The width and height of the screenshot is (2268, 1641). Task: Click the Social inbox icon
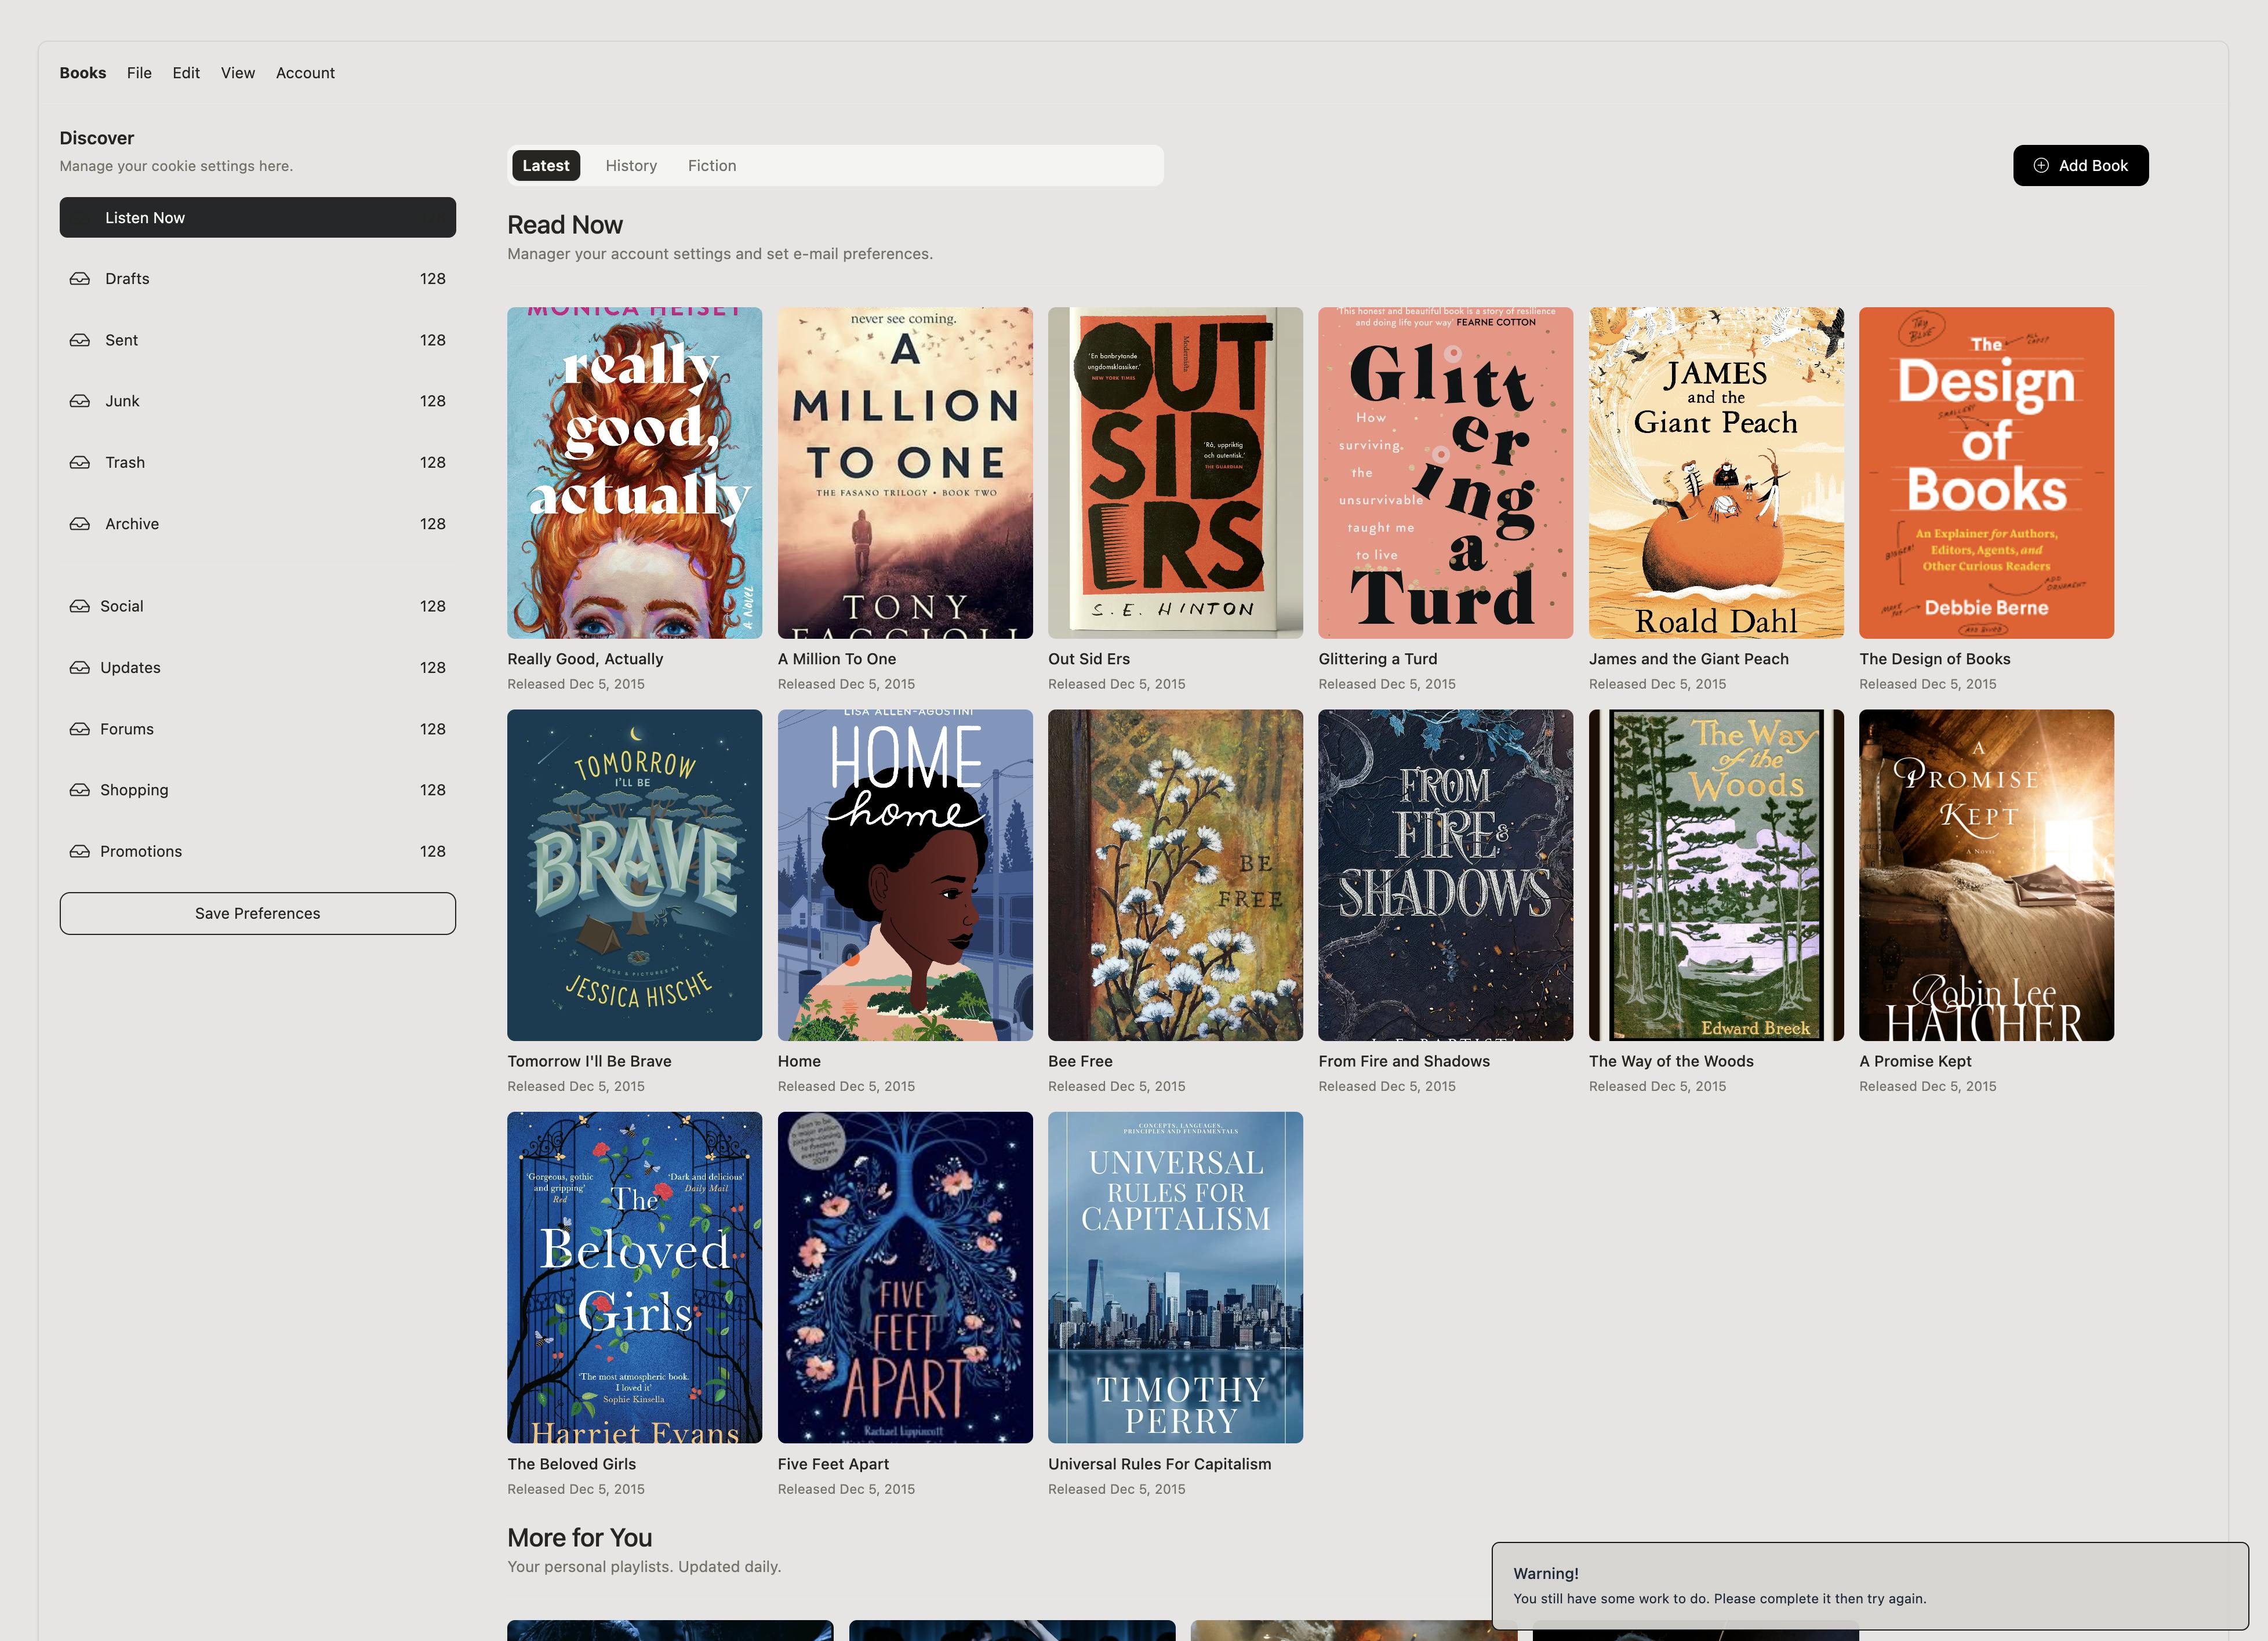point(80,606)
